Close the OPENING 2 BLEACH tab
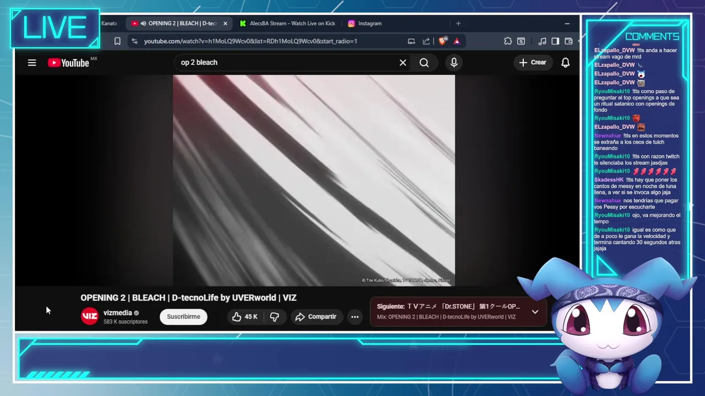 click(x=225, y=23)
